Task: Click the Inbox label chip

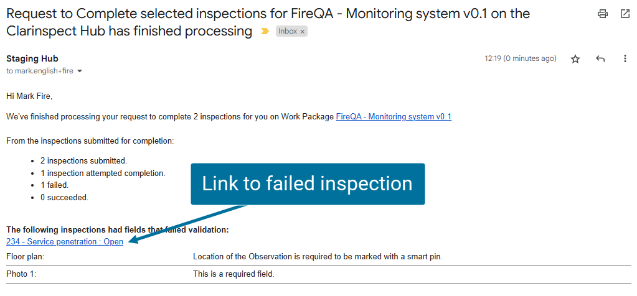Action: pyautogui.click(x=288, y=31)
